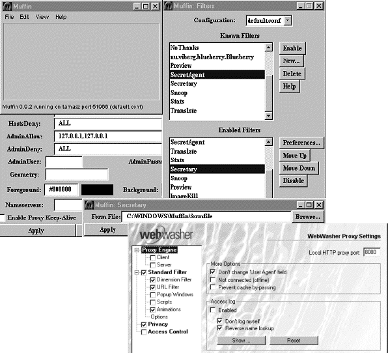Screen dimensions: 388x353
Task: Select Stats in Enabled Filters list
Action: click(217, 160)
